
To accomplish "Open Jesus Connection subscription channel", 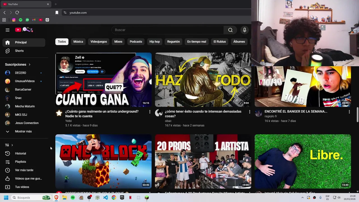I will tap(24, 123).
